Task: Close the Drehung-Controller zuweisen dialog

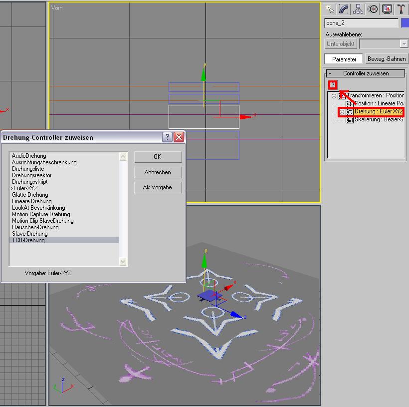Action: point(179,137)
